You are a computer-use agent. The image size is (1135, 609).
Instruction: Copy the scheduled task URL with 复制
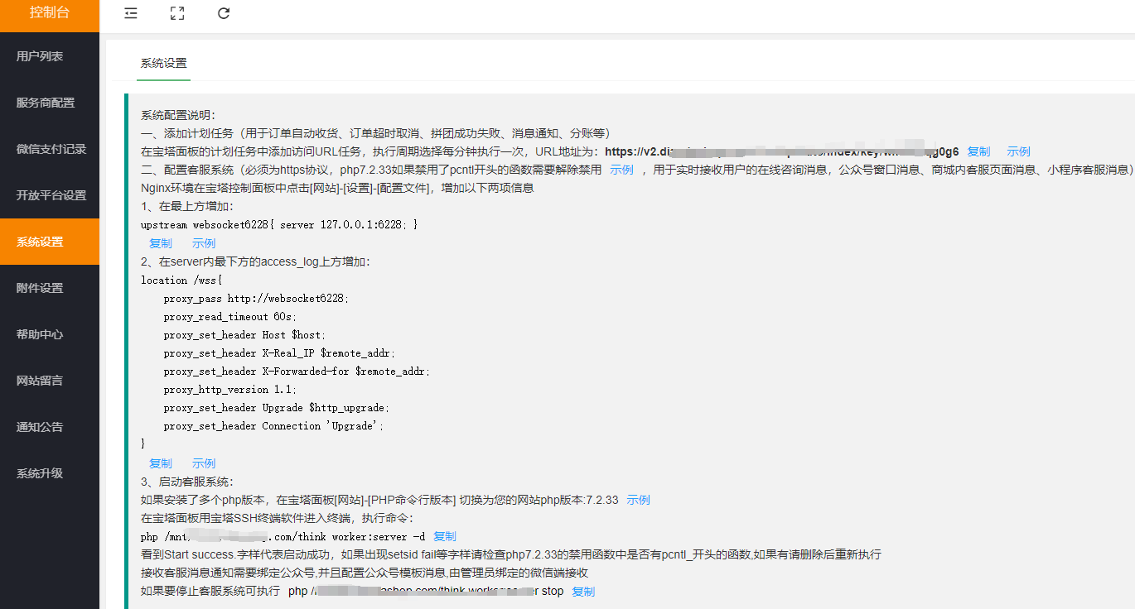[978, 151]
